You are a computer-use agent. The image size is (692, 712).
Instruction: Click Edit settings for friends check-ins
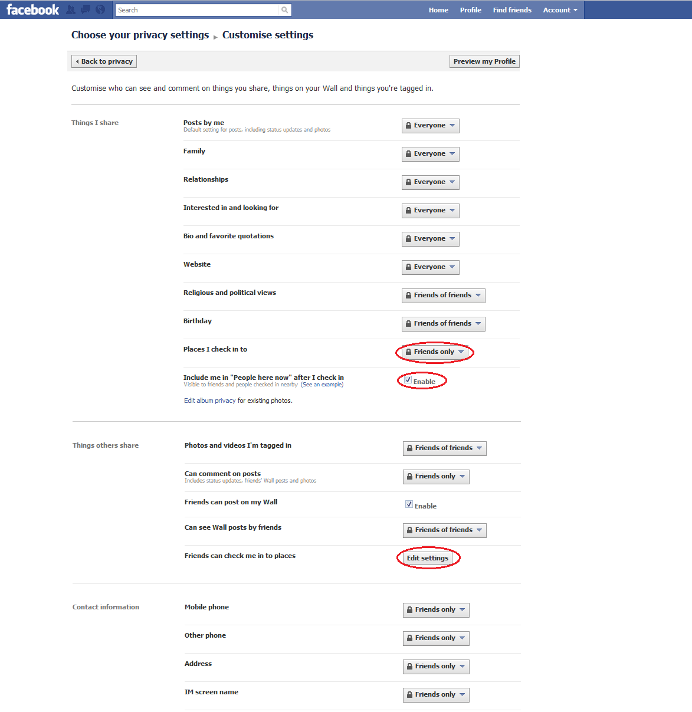pos(428,558)
